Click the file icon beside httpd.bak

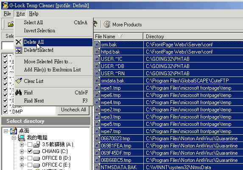click(x=97, y=52)
